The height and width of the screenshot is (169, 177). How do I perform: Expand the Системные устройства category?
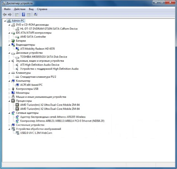(9, 125)
